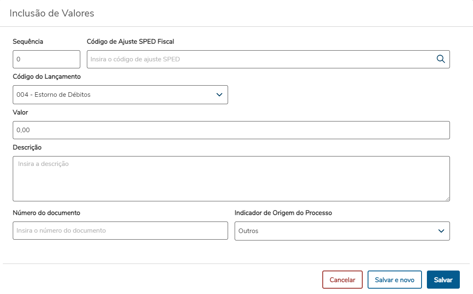Focus the Sequência number field
473x294 pixels.
pyautogui.click(x=46, y=59)
